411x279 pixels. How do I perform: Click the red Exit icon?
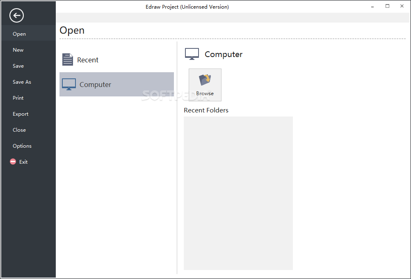[13, 162]
